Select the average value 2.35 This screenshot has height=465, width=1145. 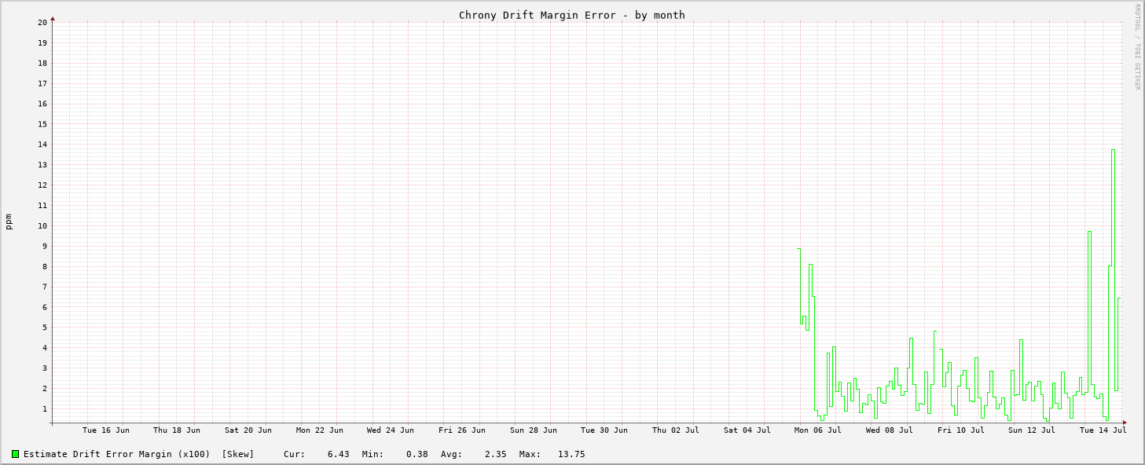[x=496, y=454]
